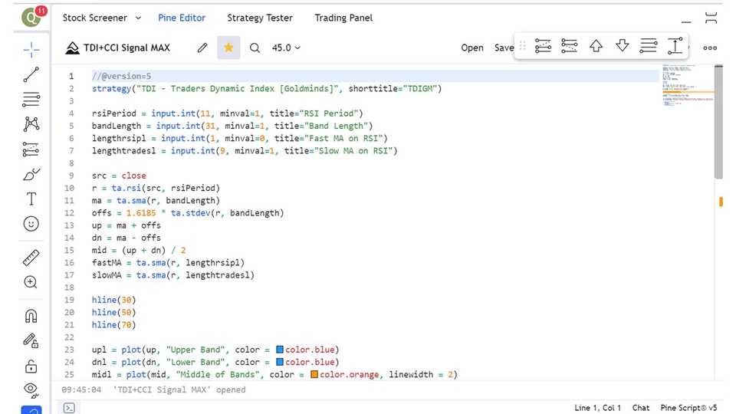Click the hline(50) code line
This screenshot has height=414, width=736.
click(113, 312)
